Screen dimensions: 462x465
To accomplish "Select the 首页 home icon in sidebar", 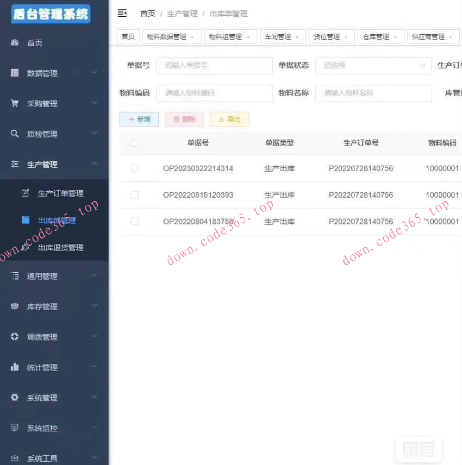I will pyautogui.click(x=14, y=42).
